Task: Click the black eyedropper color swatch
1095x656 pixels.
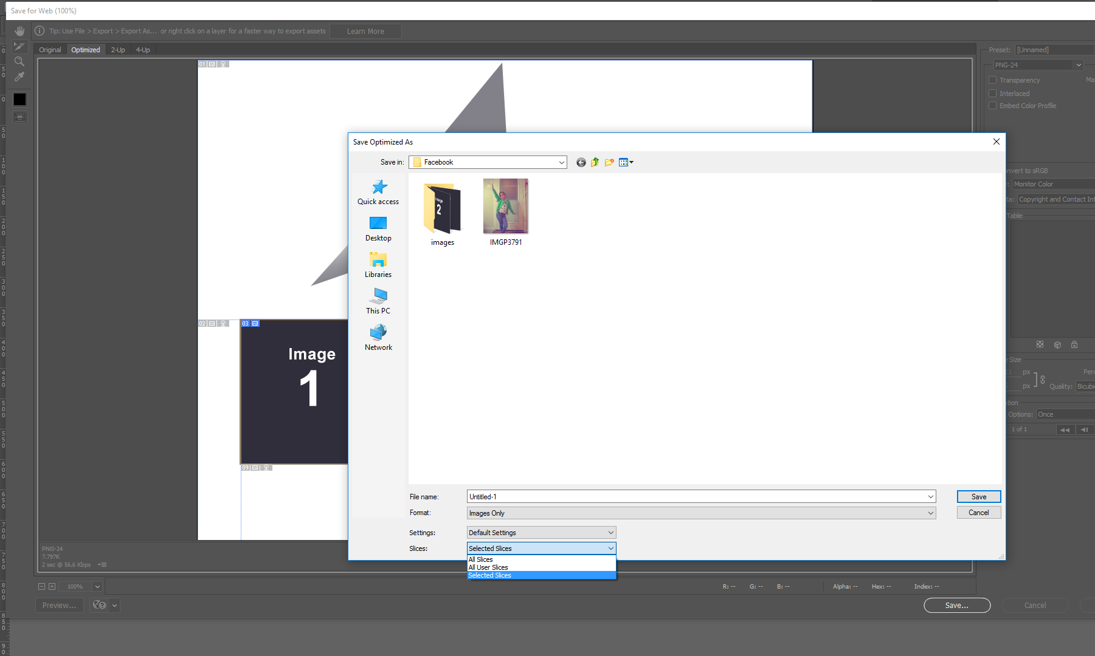Action: tap(19, 99)
